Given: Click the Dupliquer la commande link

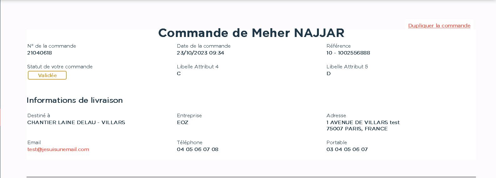Looking at the screenshot, I should (439, 26).
